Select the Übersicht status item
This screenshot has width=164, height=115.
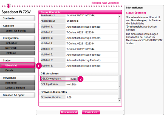[x=18, y=65]
